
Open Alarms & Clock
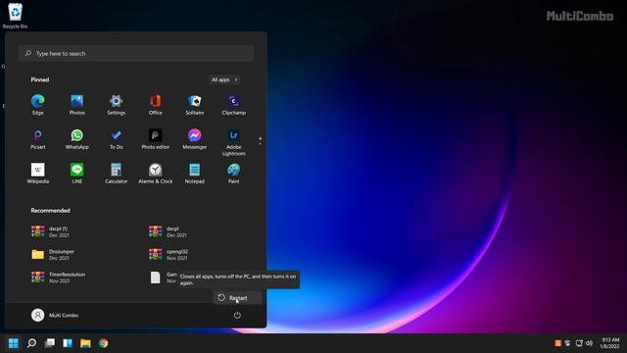[156, 174]
